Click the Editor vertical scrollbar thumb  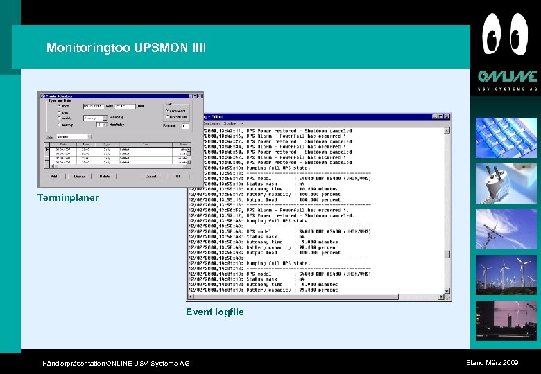(447, 254)
